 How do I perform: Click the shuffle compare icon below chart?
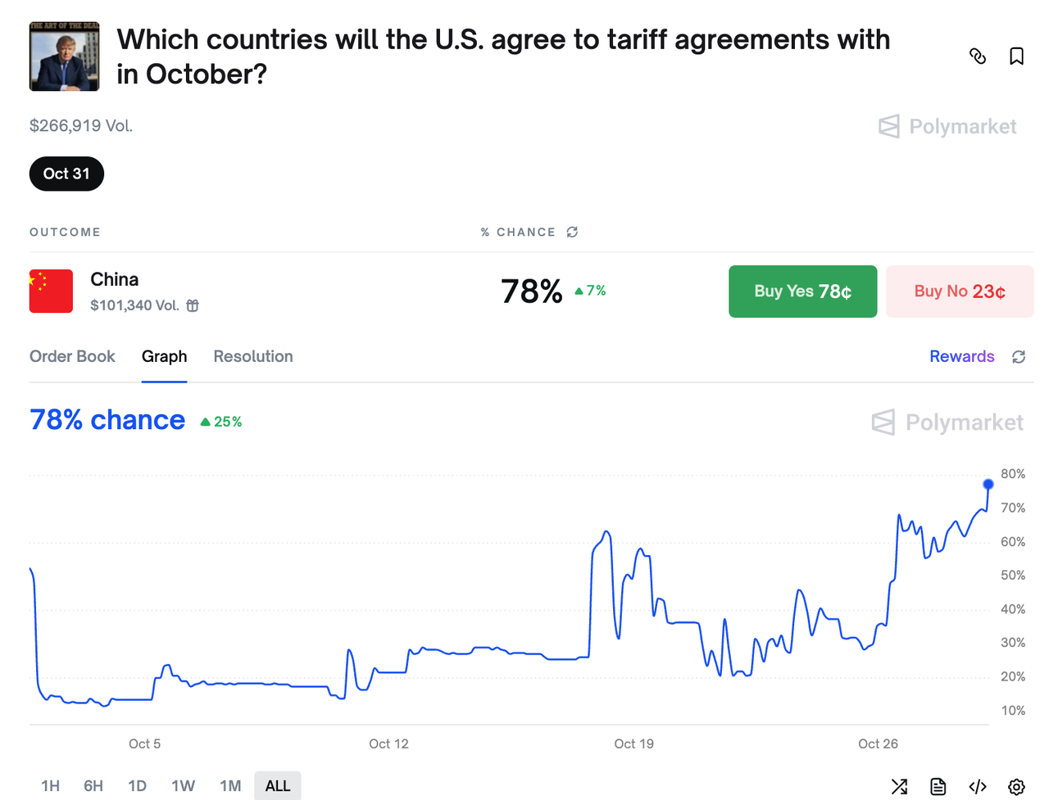[x=899, y=787]
